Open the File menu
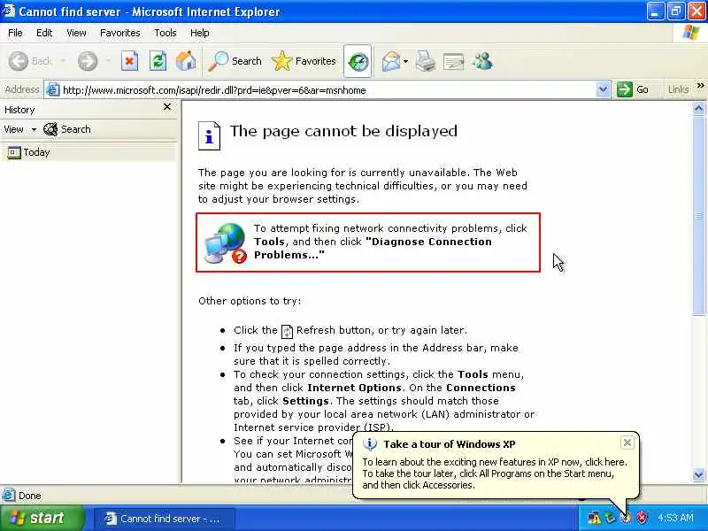Image resolution: width=708 pixels, height=531 pixels. pyautogui.click(x=15, y=33)
